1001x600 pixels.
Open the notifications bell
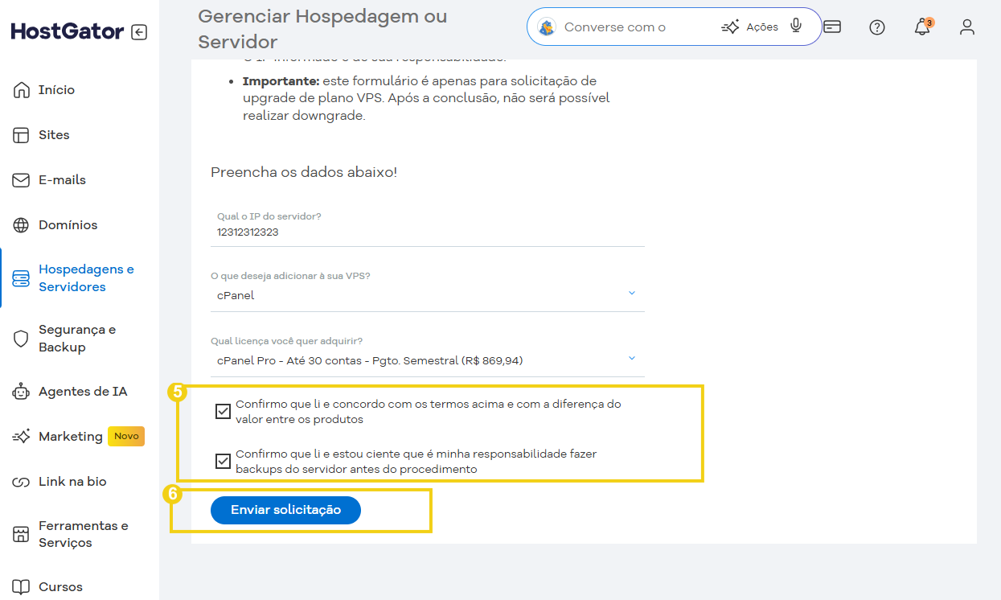(922, 27)
